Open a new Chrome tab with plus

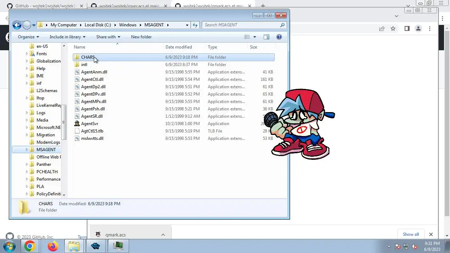tap(263, 6)
